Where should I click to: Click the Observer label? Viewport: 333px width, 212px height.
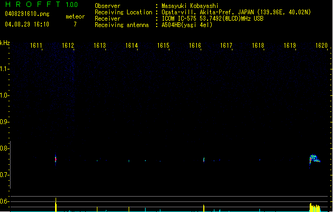tap(107, 6)
